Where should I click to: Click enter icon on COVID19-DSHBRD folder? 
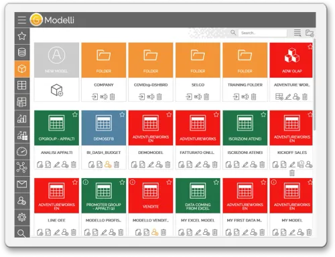141,97
